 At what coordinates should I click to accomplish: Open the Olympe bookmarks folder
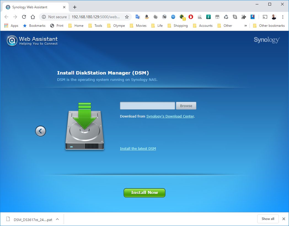click(x=116, y=26)
